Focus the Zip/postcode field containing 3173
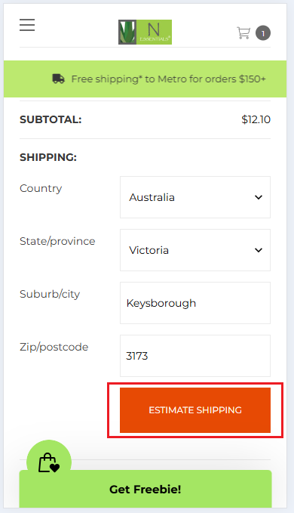Screen dimensions: 294x513 point(195,356)
